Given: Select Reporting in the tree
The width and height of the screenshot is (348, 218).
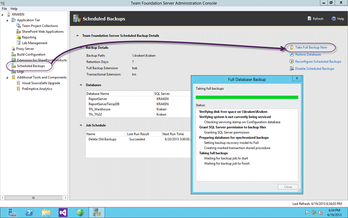Looking at the screenshot, I should 29,37.
